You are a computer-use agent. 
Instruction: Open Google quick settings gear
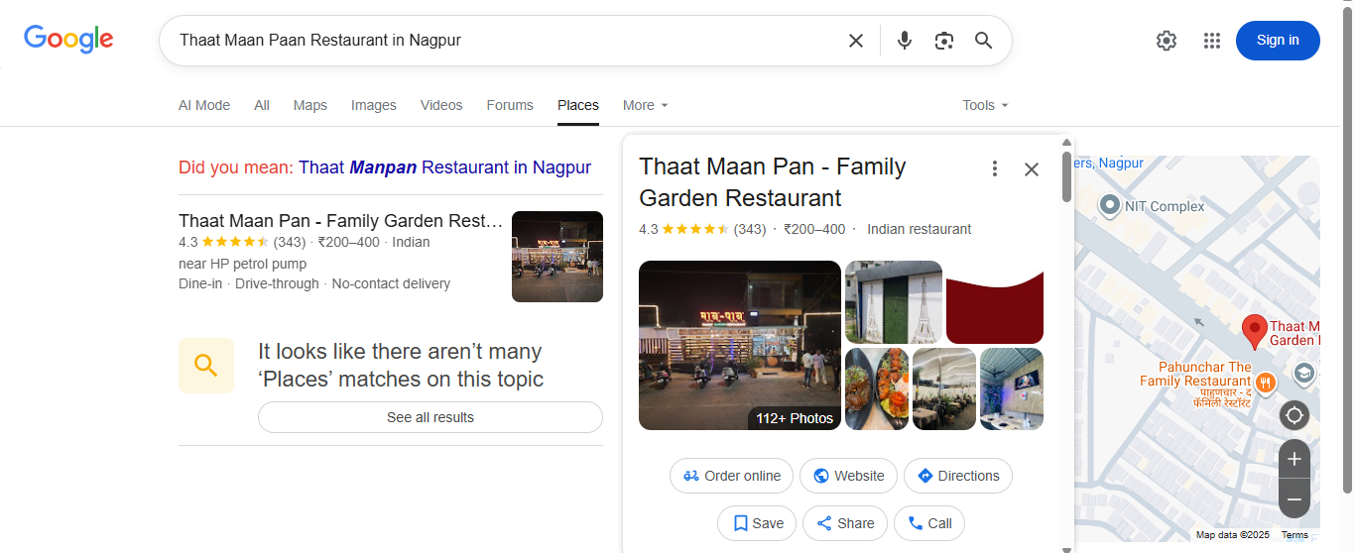pos(1166,41)
